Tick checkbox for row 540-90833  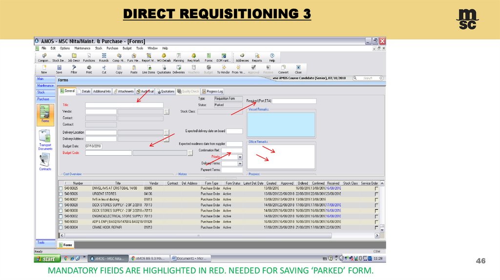(x=61, y=222)
